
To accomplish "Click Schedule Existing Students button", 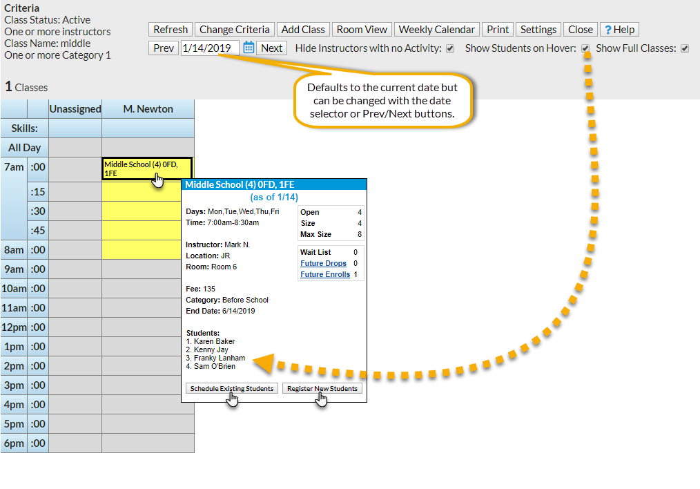I will coord(232,389).
